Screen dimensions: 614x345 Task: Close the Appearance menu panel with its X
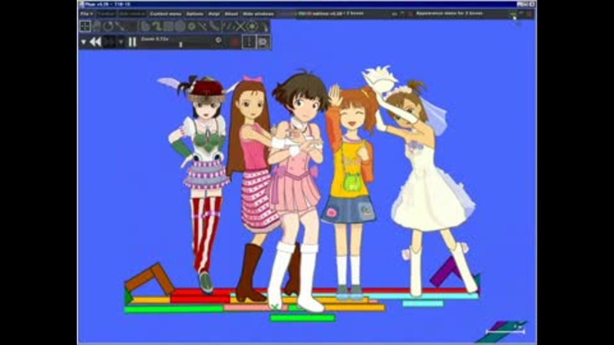pos(530,13)
